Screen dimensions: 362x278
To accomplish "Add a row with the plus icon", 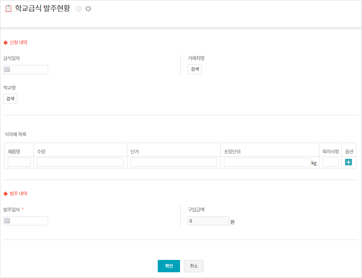I will [349, 162].
